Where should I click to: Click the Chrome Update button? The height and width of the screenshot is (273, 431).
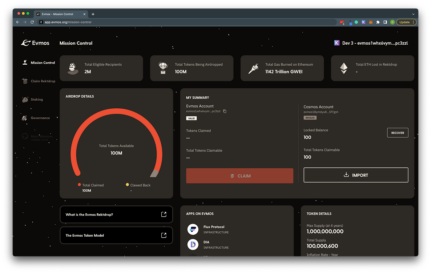[406, 22]
